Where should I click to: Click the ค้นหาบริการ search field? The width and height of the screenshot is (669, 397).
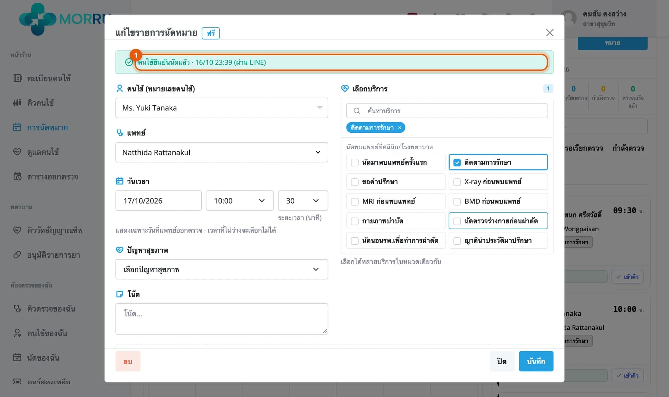point(447,111)
